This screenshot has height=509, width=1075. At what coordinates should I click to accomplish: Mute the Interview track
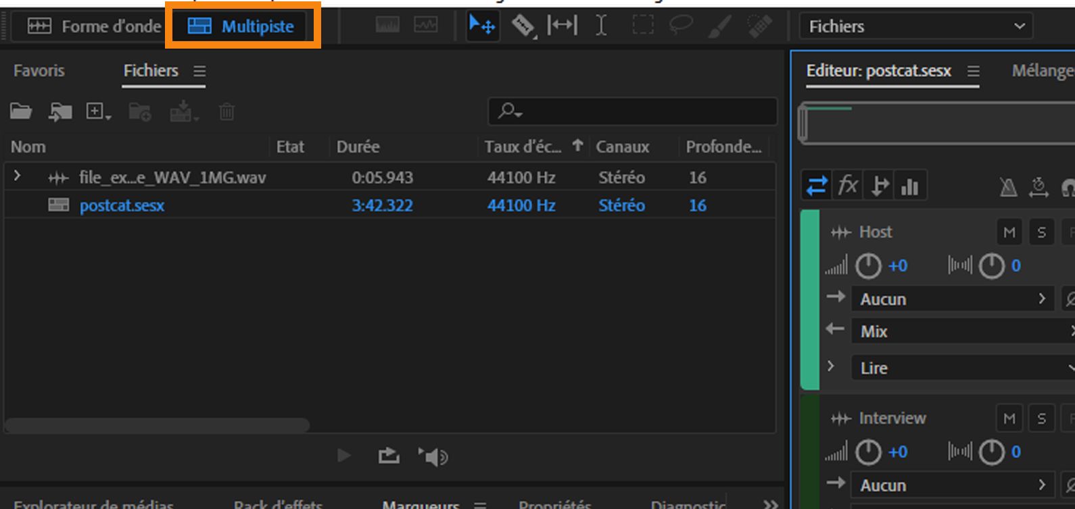1009,419
